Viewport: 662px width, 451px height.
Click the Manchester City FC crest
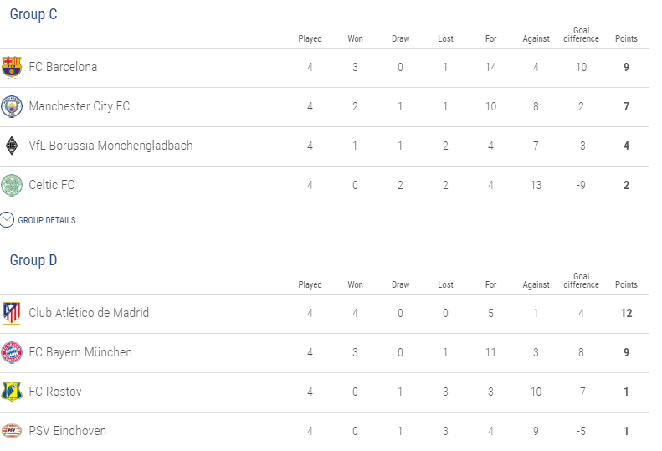[x=12, y=106]
